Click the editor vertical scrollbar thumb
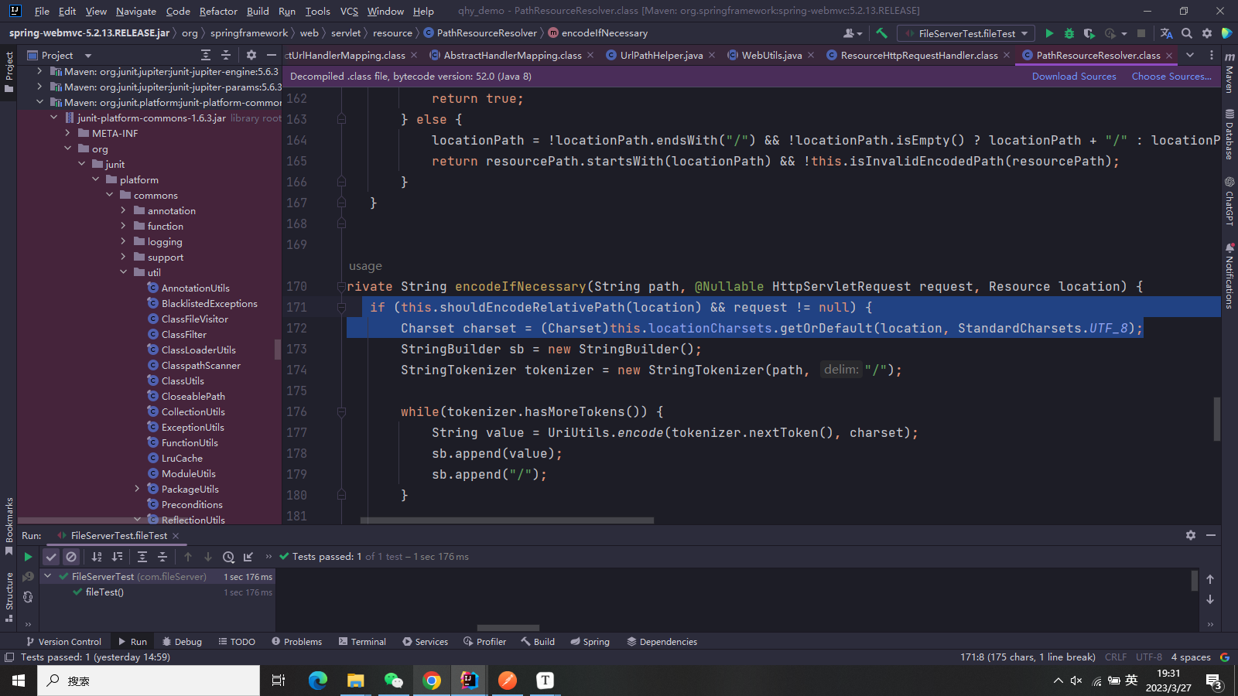1238x696 pixels. point(1216,418)
